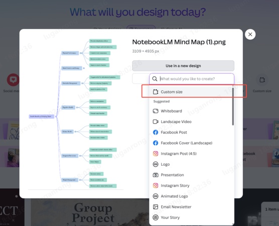279x226 pixels.
Task: Select Animated Logo option
Action: click(190, 196)
